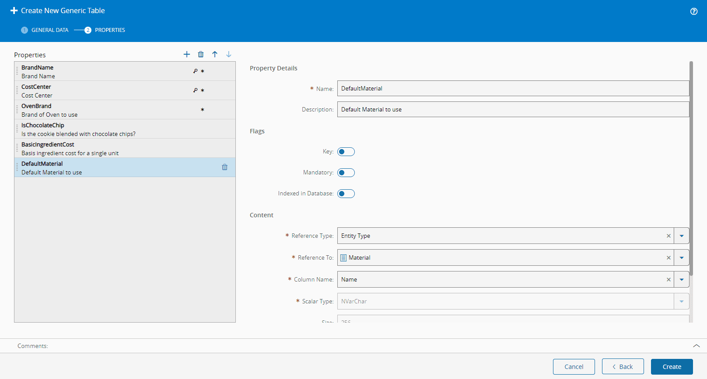Click the Create button

click(672, 367)
